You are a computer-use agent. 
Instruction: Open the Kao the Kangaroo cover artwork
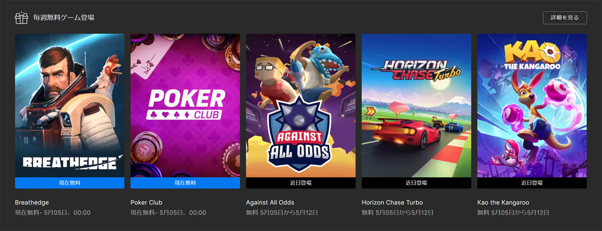(532, 105)
